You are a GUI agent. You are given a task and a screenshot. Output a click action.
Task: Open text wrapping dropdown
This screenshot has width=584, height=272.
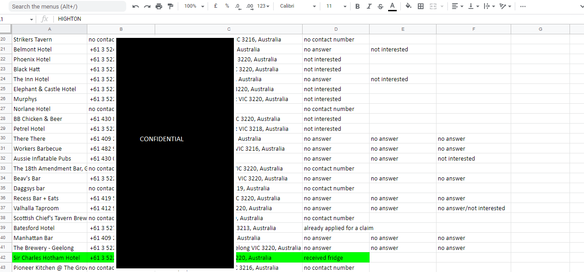(x=489, y=6)
